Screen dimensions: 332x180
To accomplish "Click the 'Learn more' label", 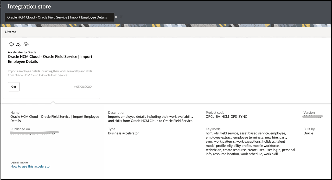I will [x=19, y=162].
